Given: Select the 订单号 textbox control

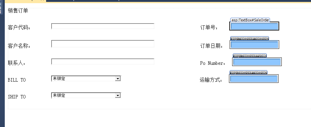Looking at the screenshot, I should (x=254, y=26).
